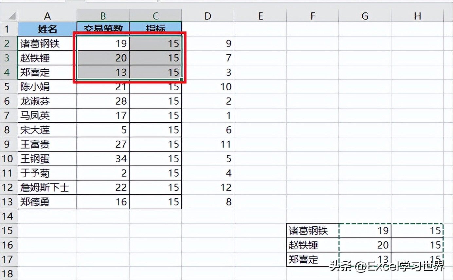
Task: Click value 15 in cell H16
Action: point(417,245)
